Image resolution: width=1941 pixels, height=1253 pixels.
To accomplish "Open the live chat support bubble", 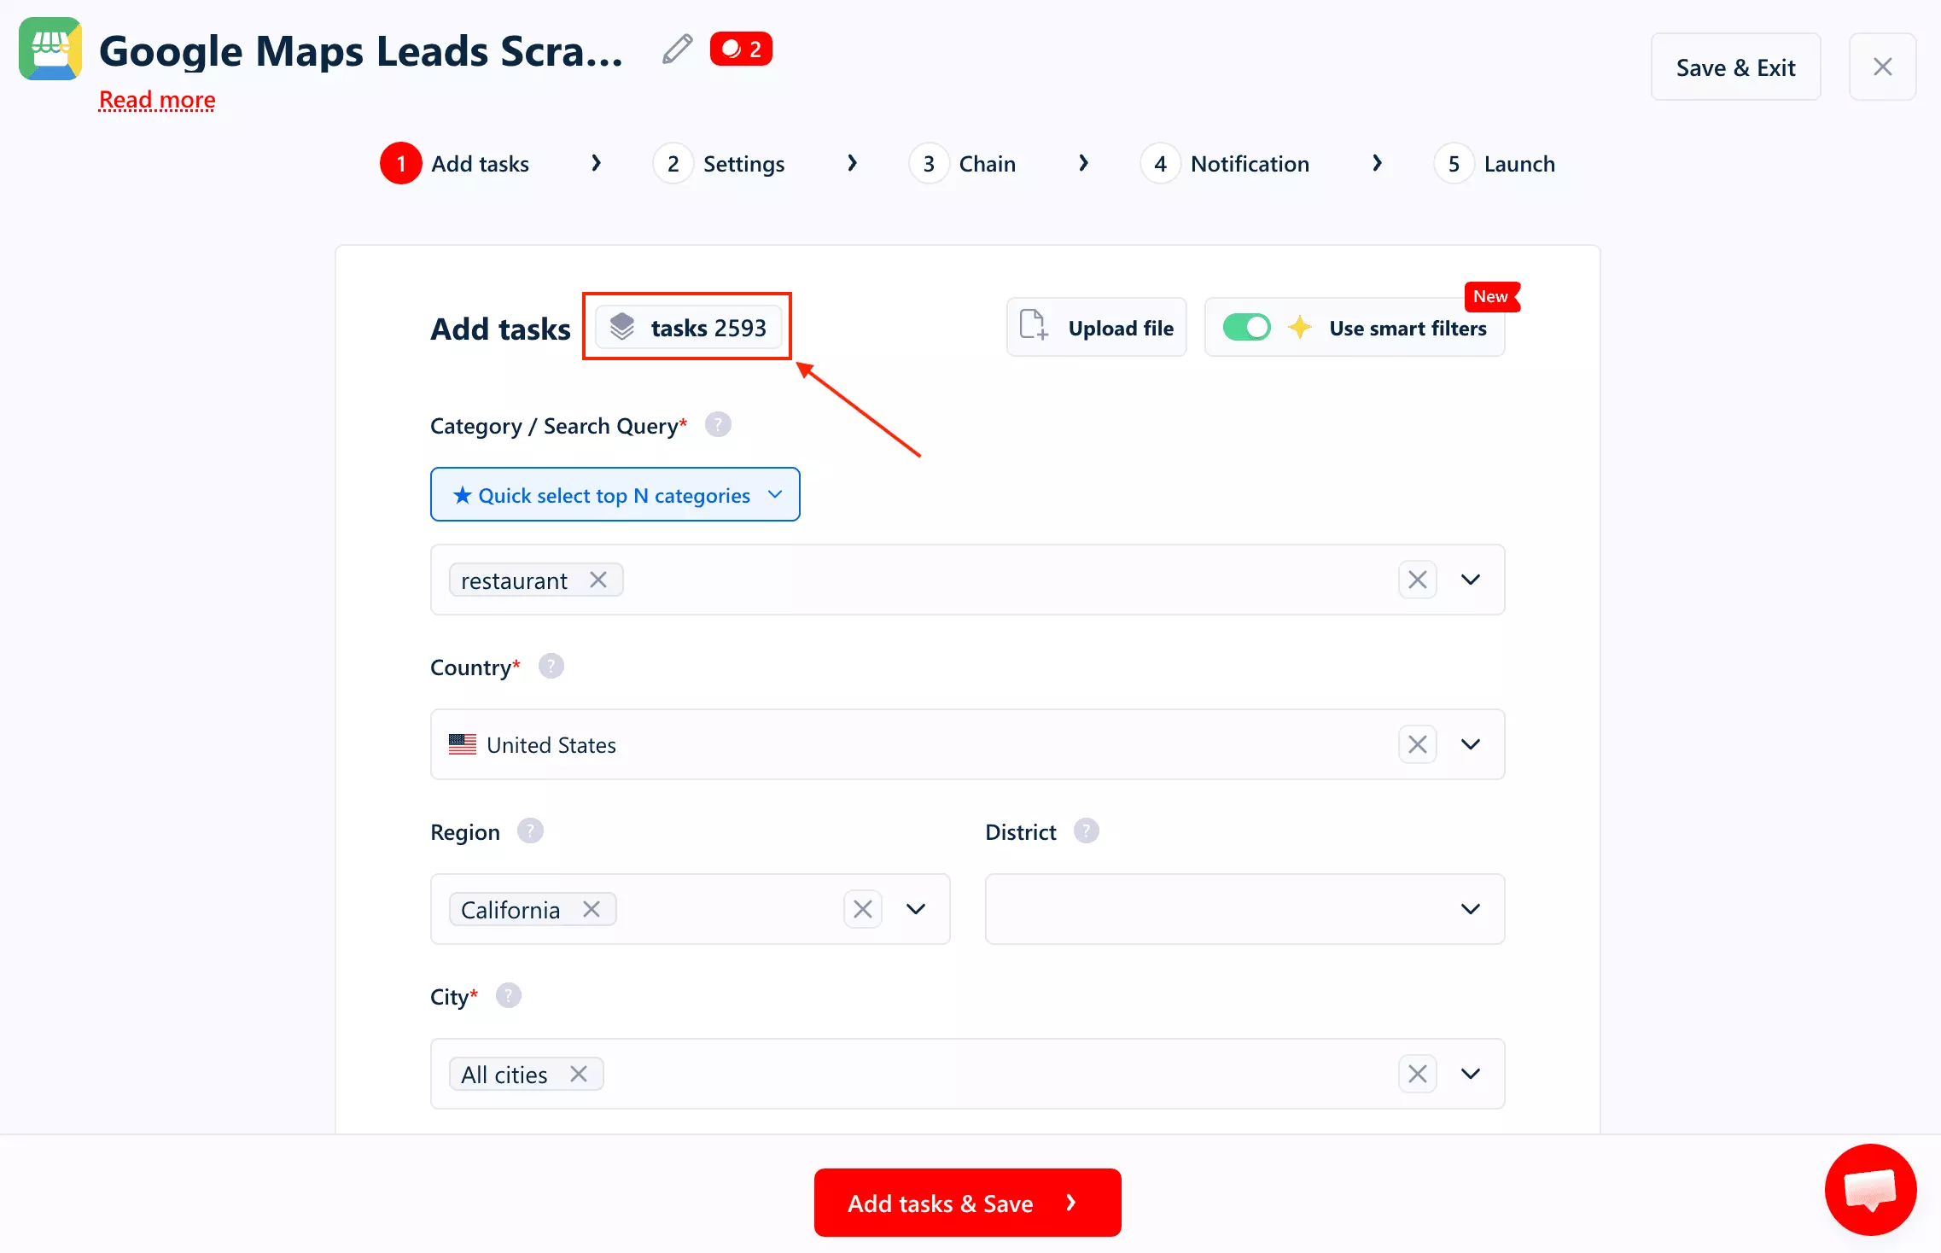I will [1870, 1190].
